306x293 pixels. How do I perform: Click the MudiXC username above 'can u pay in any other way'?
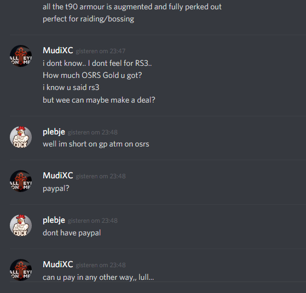[58, 264]
